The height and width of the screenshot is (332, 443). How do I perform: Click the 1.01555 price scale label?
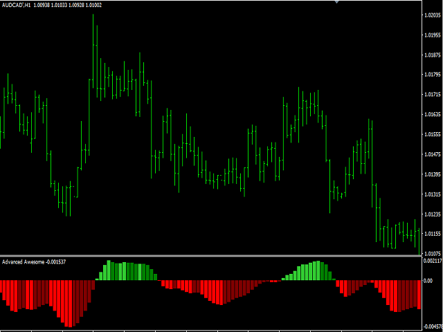[x=433, y=135]
